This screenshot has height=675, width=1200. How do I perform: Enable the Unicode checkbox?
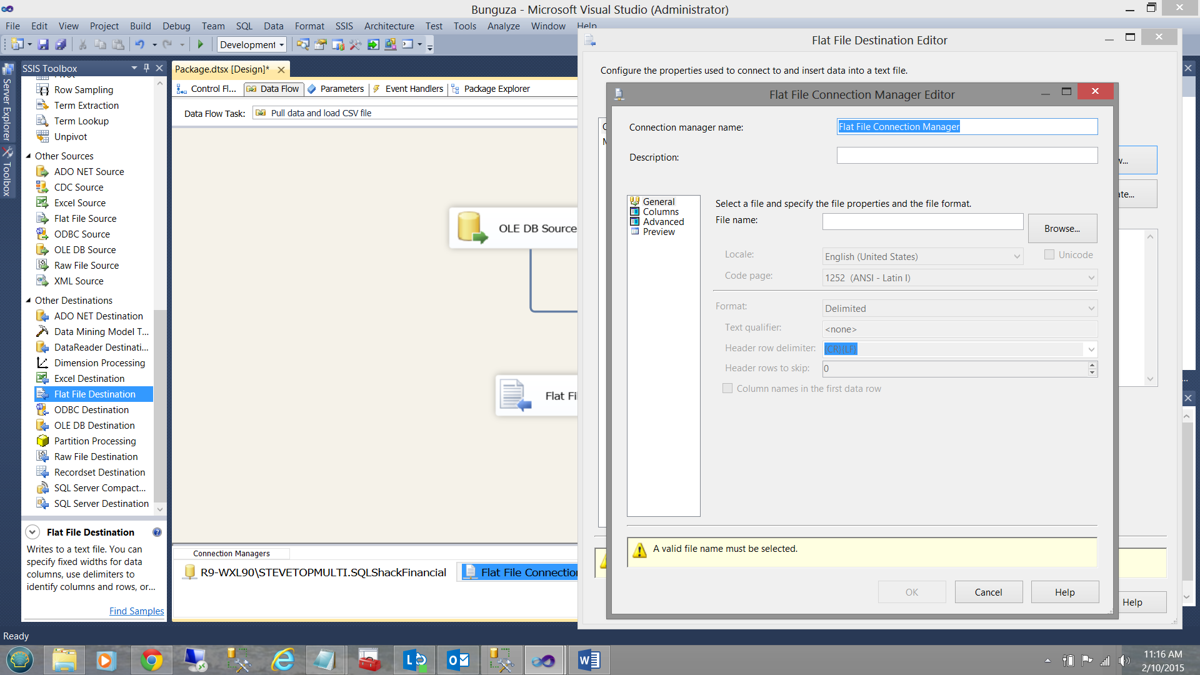pyautogui.click(x=1049, y=255)
